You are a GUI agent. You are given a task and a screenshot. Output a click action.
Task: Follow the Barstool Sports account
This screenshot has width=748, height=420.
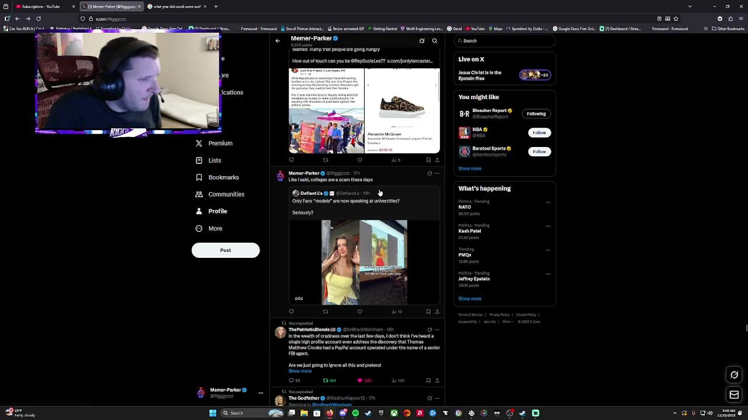[x=539, y=152]
